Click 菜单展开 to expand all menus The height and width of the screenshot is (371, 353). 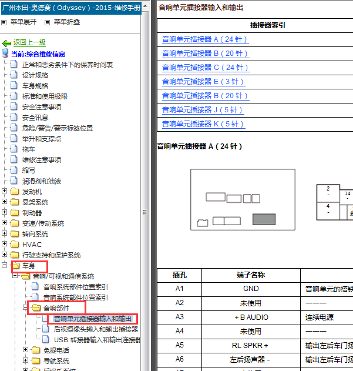23,22
